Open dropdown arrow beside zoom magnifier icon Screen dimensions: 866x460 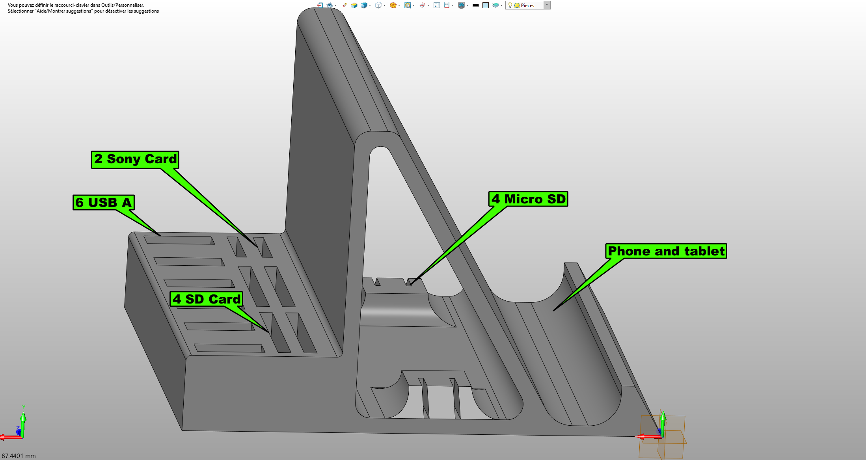click(413, 5)
